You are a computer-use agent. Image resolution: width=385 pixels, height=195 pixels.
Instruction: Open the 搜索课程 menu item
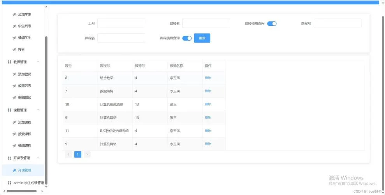[23, 134]
